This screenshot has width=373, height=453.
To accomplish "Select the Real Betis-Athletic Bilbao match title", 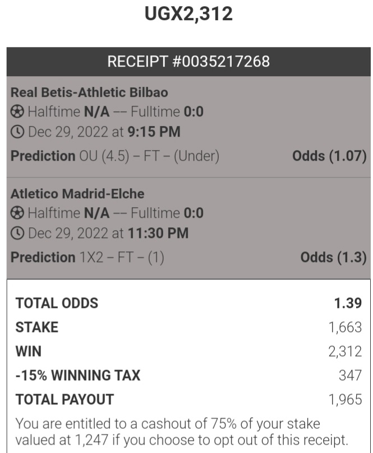I will point(89,92).
